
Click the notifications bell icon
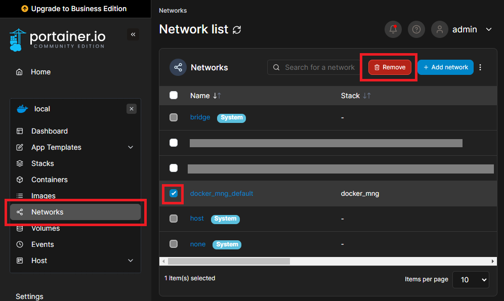393,29
